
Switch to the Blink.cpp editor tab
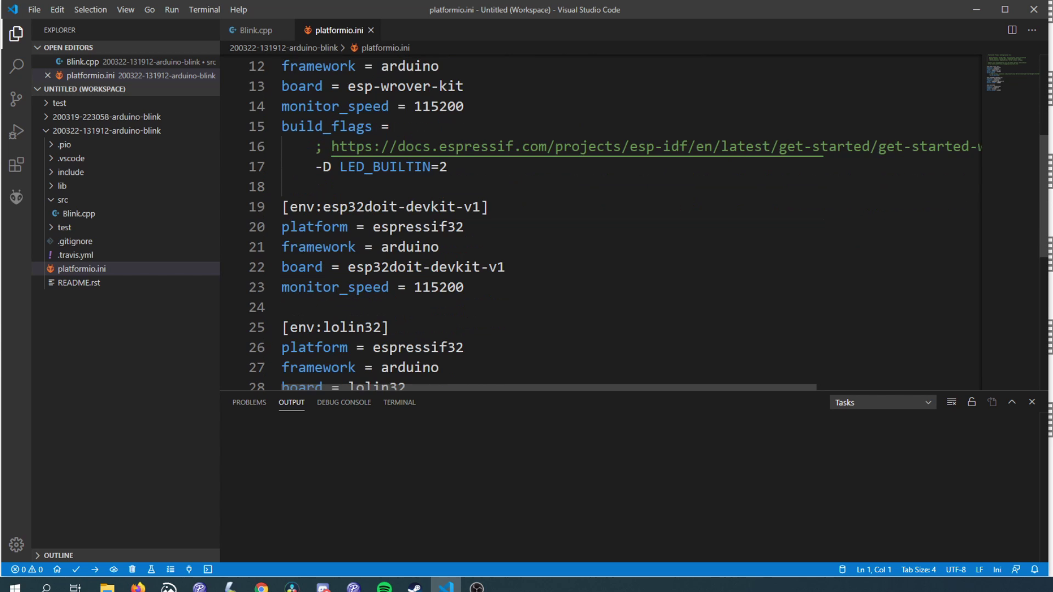coord(256,30)
